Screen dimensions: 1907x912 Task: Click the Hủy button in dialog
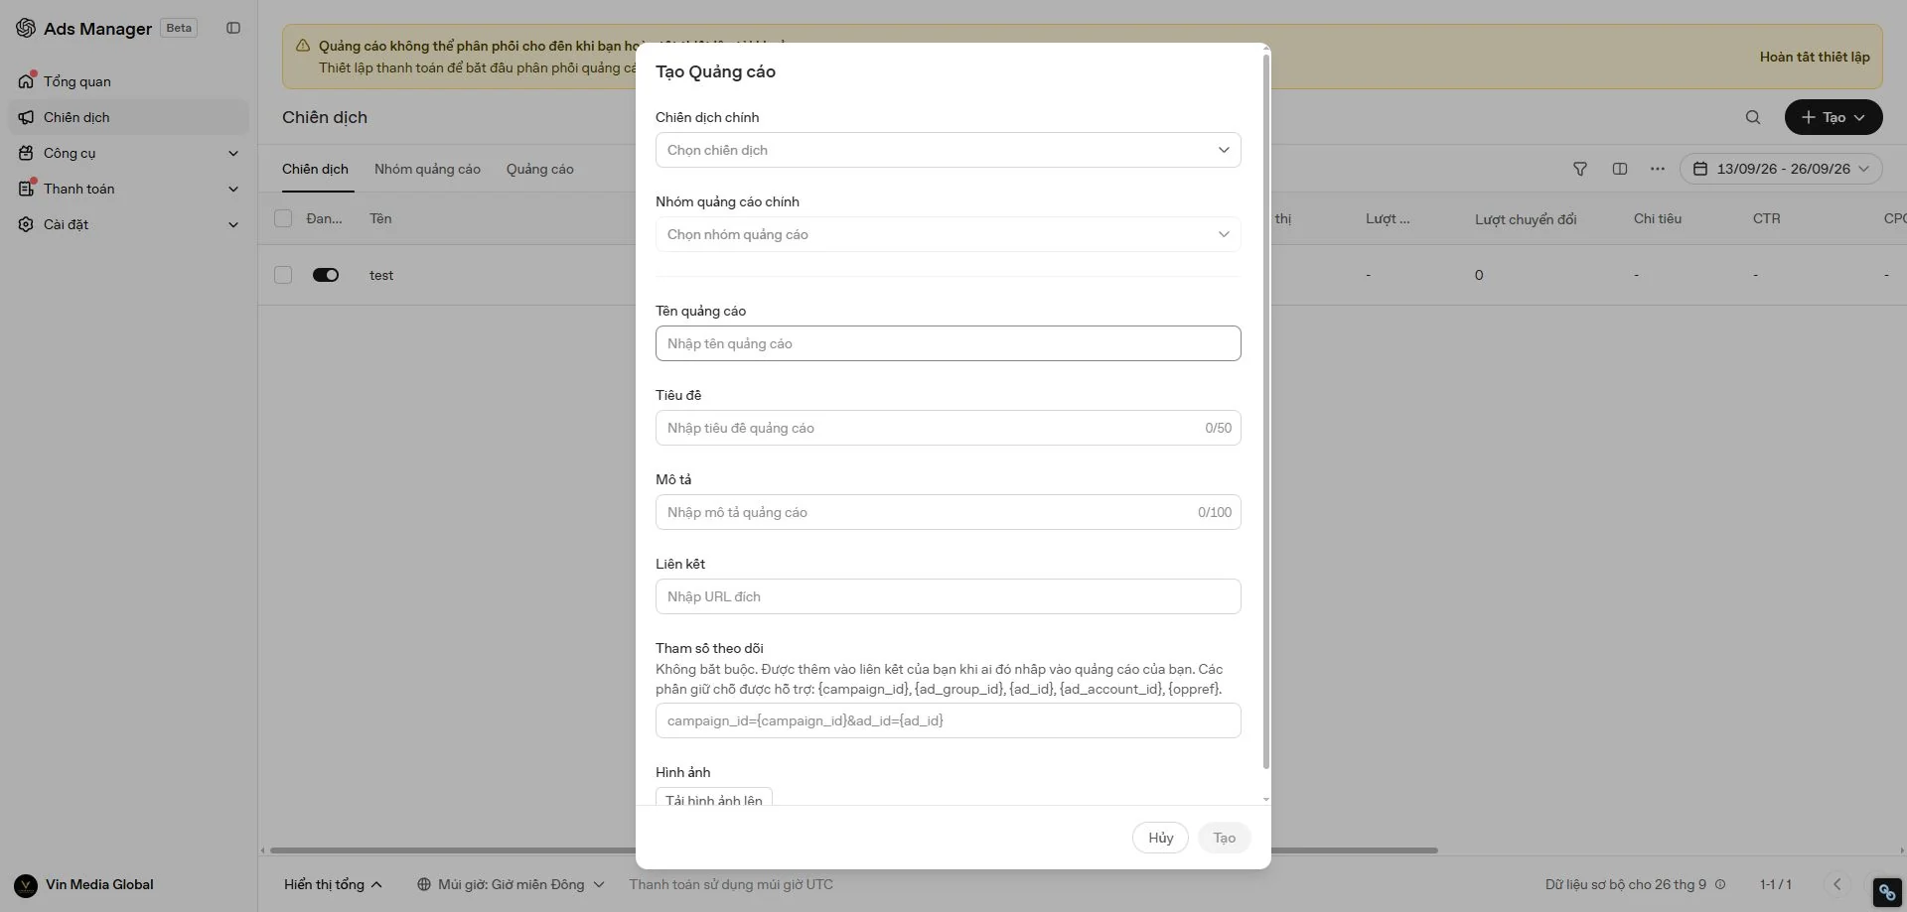[x=1160, y=838]
